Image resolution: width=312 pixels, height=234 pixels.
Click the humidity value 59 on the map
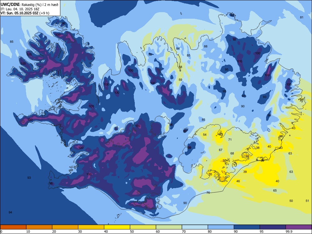pos(180,80)
